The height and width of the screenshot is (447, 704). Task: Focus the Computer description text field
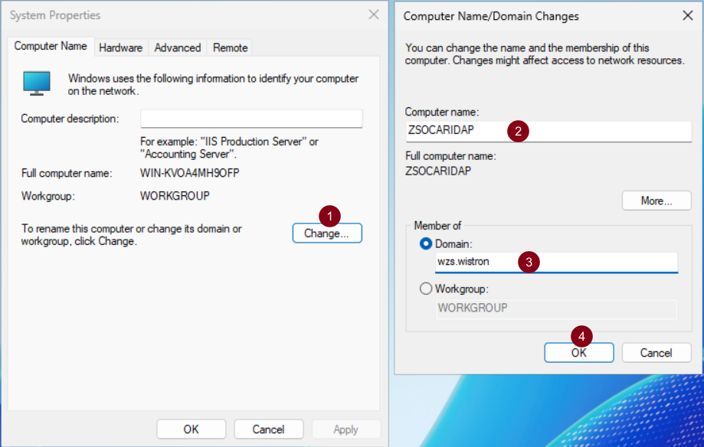[251, 119]
